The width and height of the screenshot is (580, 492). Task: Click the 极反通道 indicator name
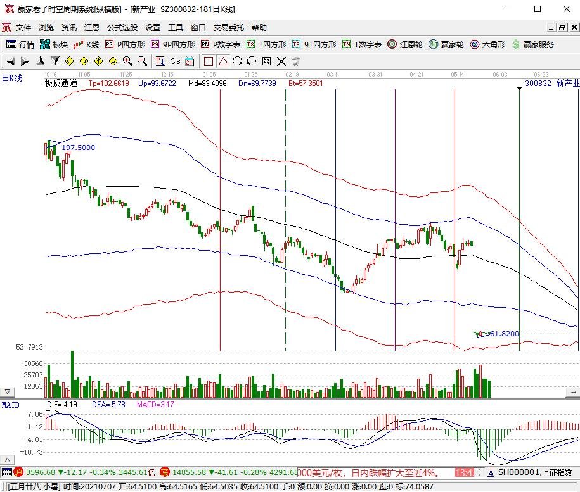[x=61, y=83]
